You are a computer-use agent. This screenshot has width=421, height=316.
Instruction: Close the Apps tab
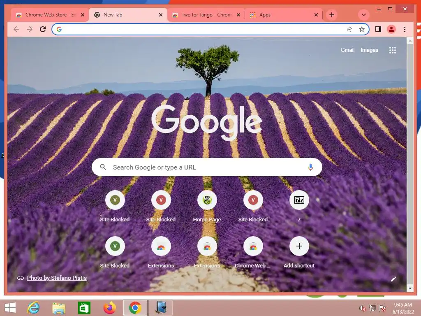coord(316,15)
